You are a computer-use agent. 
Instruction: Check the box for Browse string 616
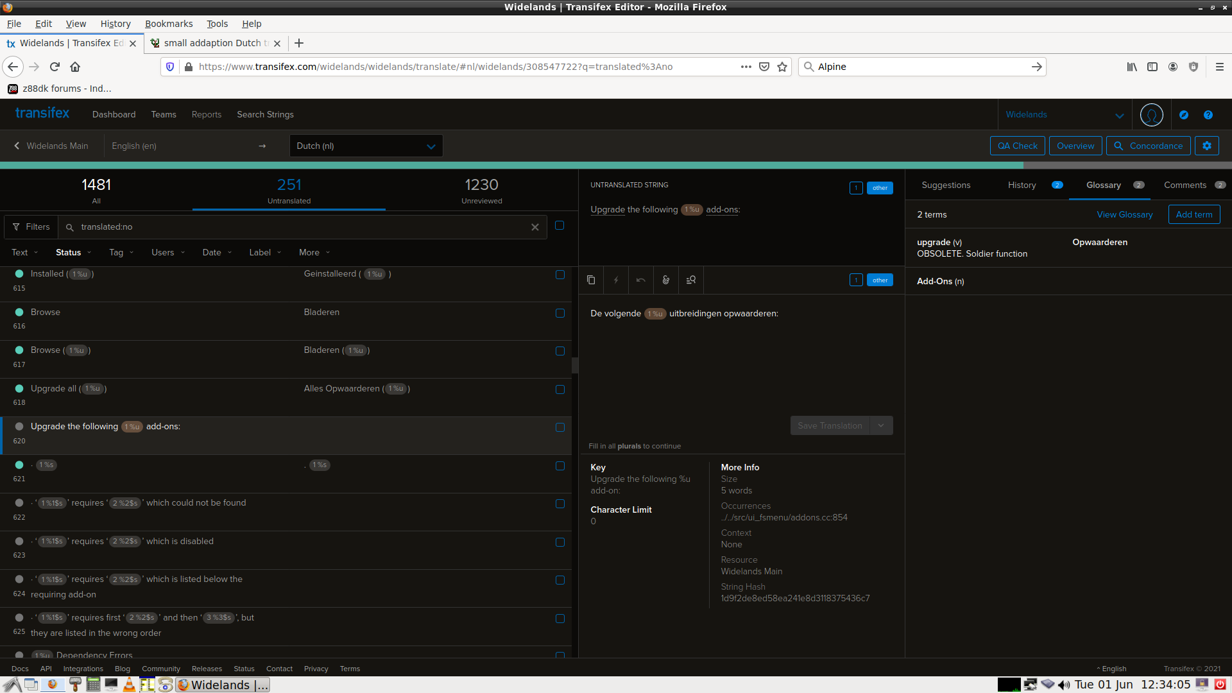[x=560, y=313]
